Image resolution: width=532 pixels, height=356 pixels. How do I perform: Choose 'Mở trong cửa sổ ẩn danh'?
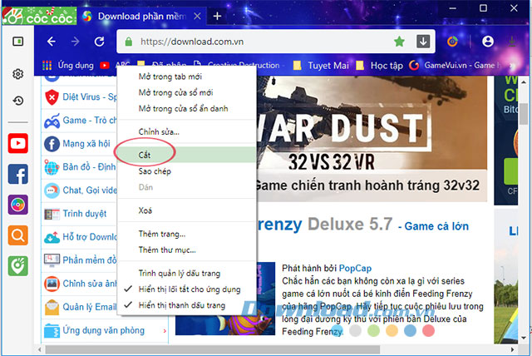click(183, 108)
